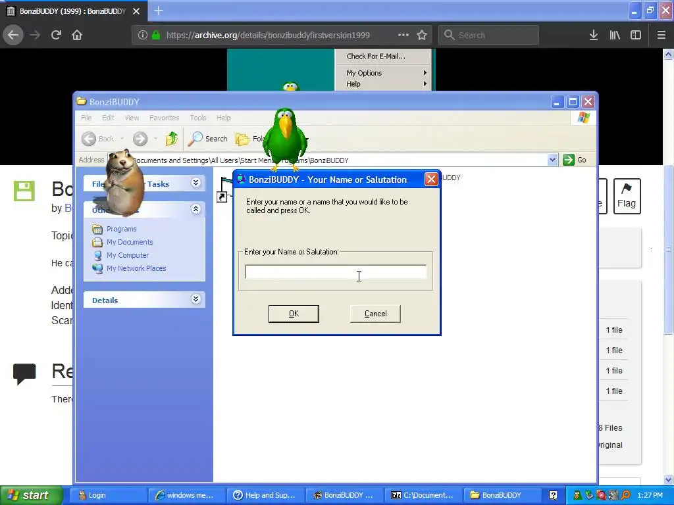
Task: Click the archive.org URL field
Action: click(x=268, y=35)
